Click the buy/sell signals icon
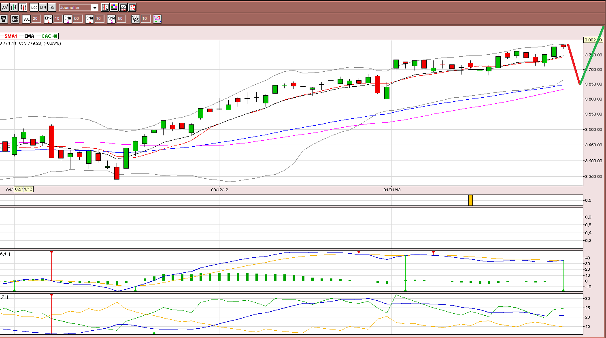The width and height of the screenshot is (606, 338). click(157, 19)
